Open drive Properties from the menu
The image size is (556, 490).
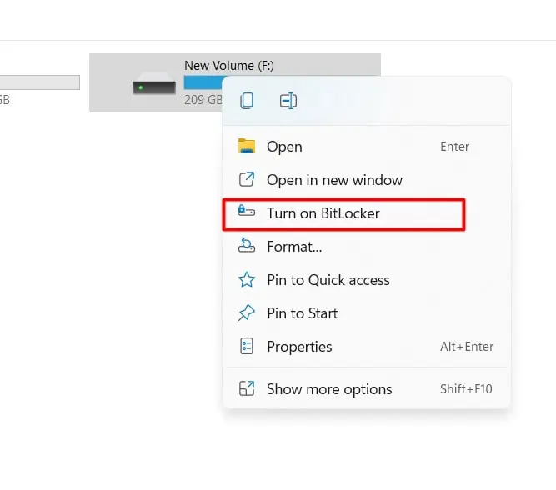point(299,347)
